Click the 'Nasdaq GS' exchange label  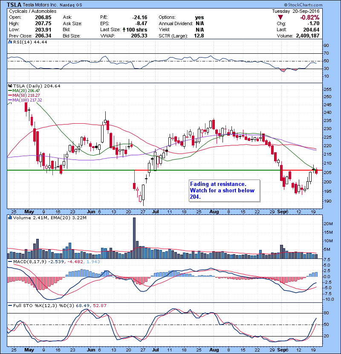[71, 5]
